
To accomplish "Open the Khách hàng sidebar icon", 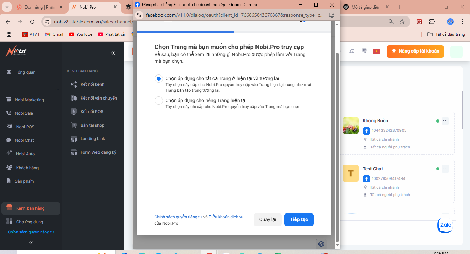I will click(x=9, y=168).
